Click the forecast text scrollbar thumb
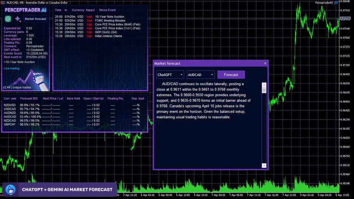This screenshot has height=199, width=354. point(264,90)
